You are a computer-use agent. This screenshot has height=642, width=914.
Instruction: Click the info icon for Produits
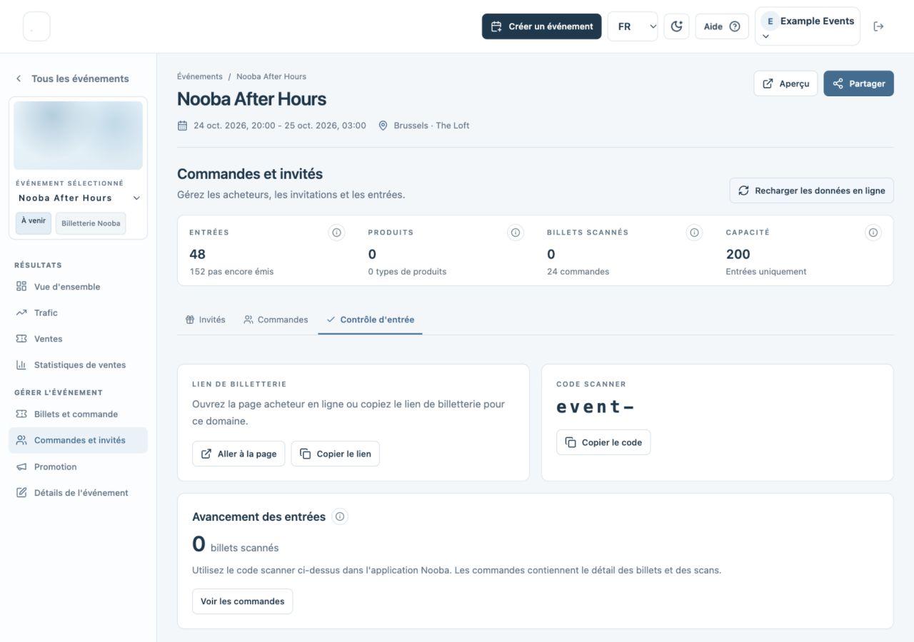(515, 233)
